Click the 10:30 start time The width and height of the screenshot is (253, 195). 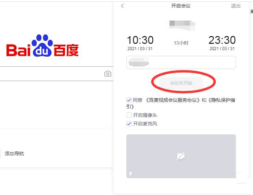click(140, 40)
